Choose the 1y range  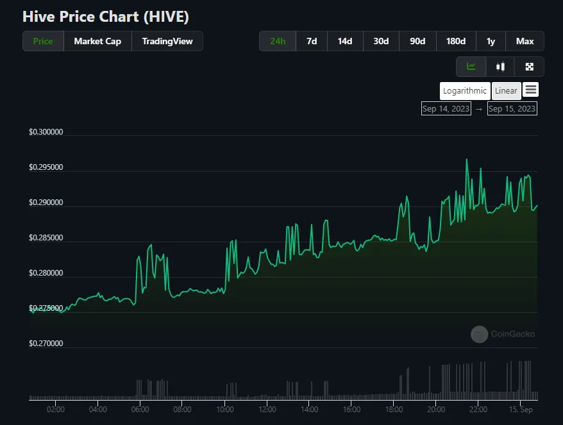[x=491, y=41]
